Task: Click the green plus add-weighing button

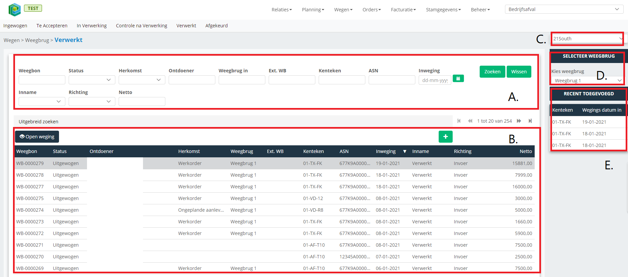Action: 445,137
